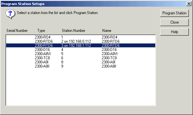This screenshot has width=193, height=115.
Task: Click the Close button
Action: coord(175,22)
